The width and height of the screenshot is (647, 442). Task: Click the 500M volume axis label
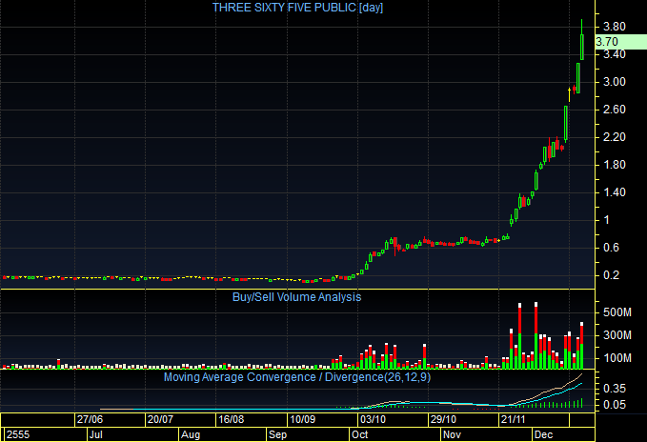[x=617, y=312]
